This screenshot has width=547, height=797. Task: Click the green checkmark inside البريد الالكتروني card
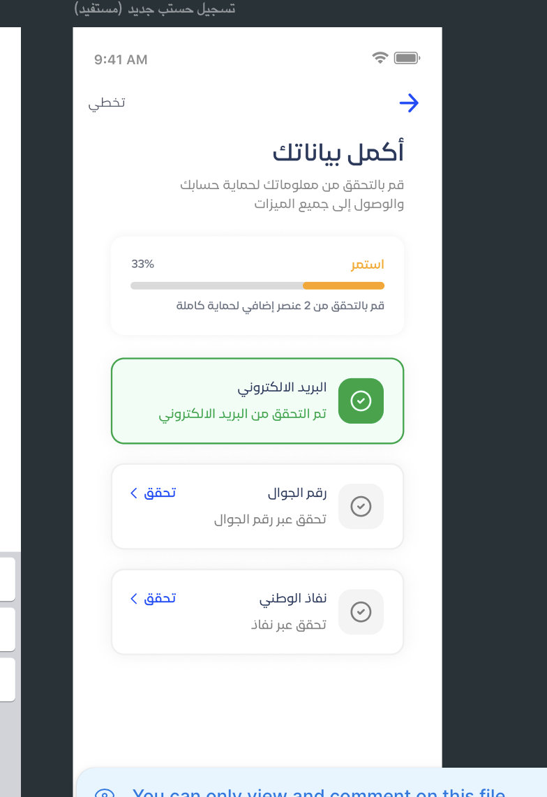tap(361, 401)
